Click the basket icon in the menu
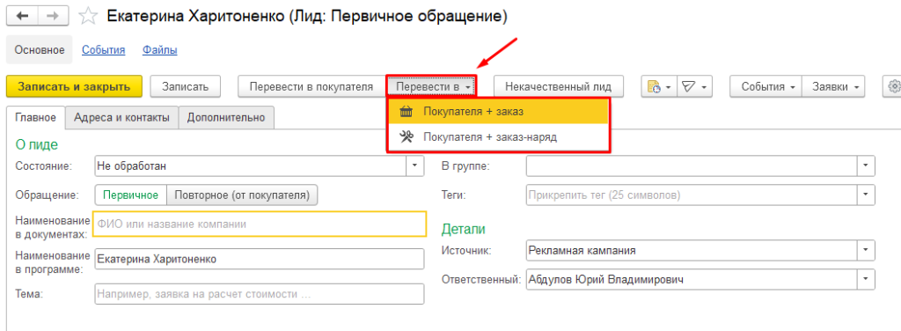Screen dimensions: 901x331 pos(407,112)
